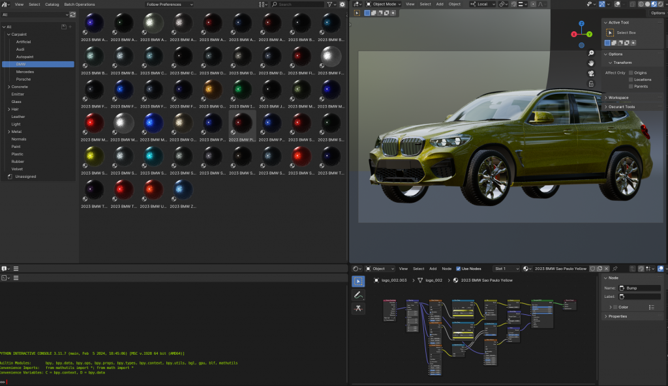Open the Node menu in node editor
The image size is (668, 386).
click(446, 269)
